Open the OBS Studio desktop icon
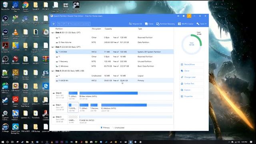256x144 pixels. (5, 60)
